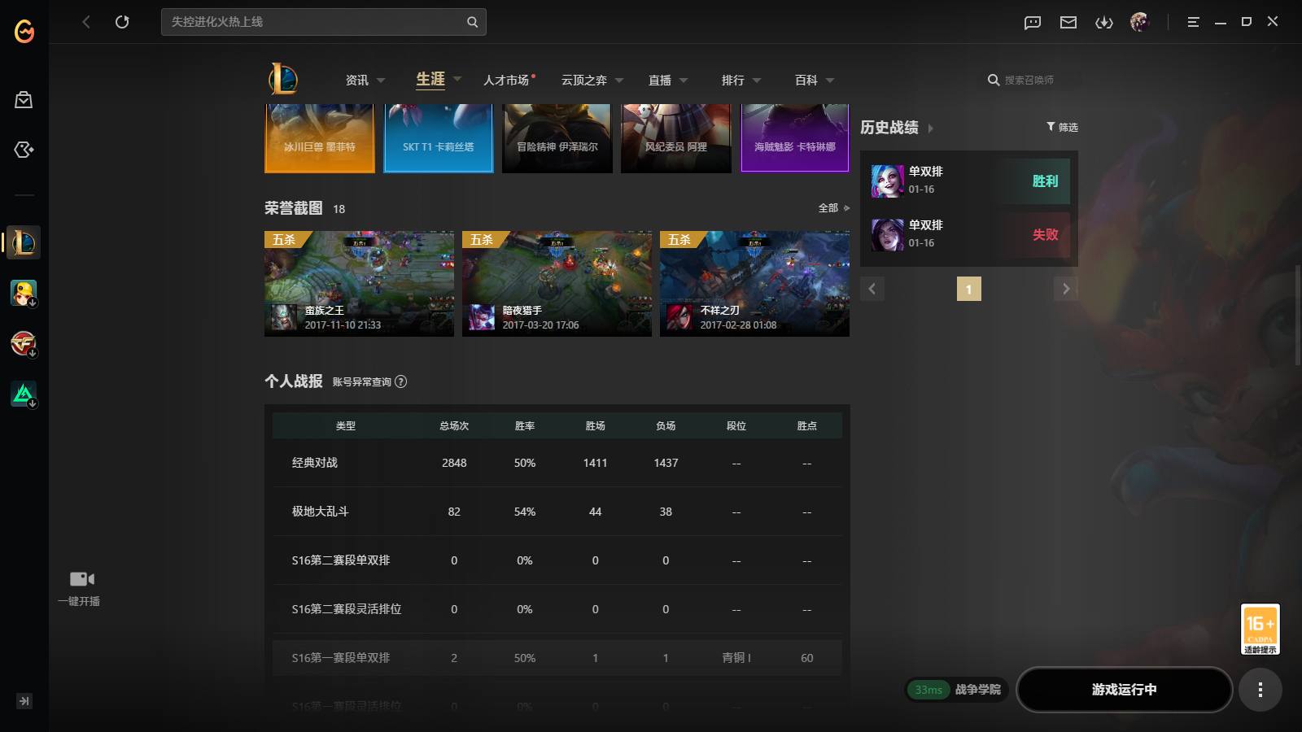Viewport: 1302px width, 732px height.
Task: Click the 极地大乱斗 row label
Action: coord(320,512)
